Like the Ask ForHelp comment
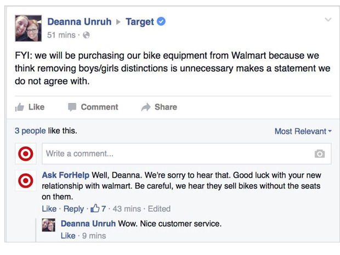 [49, 209]
